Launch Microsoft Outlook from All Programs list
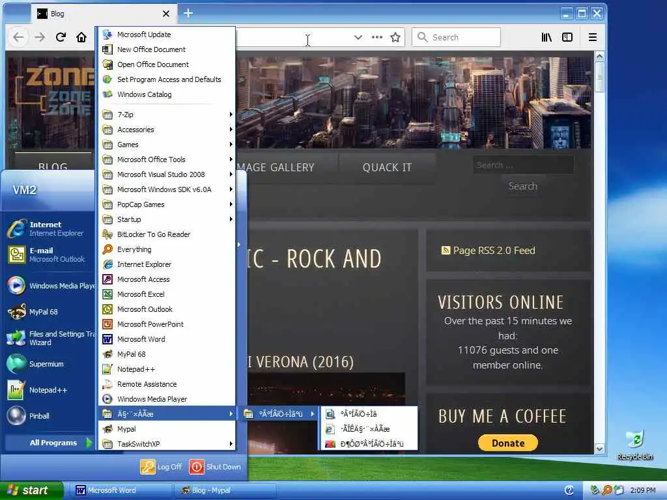 click(x=167, y=309)
